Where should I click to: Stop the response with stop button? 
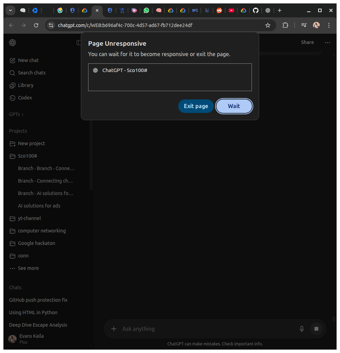(x=316, y=329)
